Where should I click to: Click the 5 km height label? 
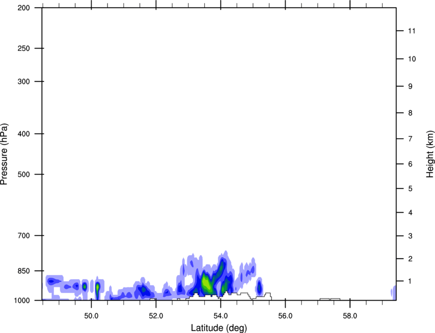pyautogui.click(x=410, y=189)
